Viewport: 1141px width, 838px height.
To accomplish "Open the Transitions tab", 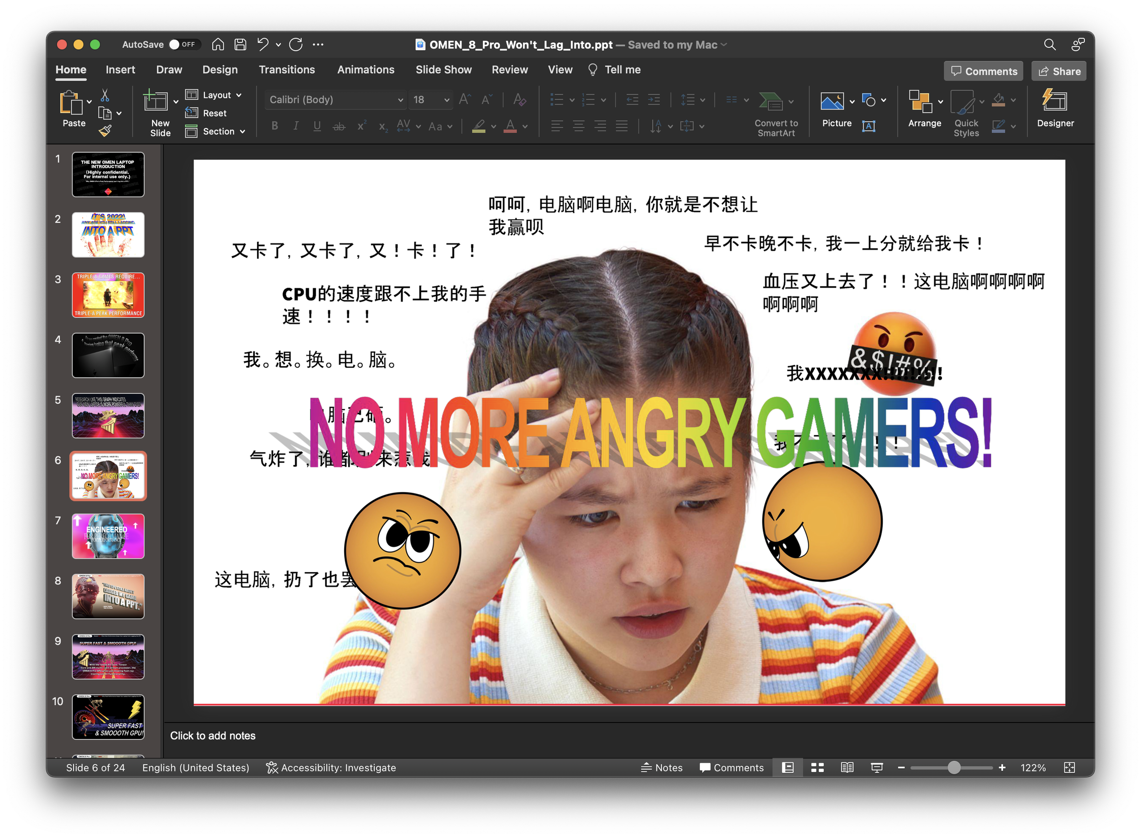I will (x=287, y=69).
